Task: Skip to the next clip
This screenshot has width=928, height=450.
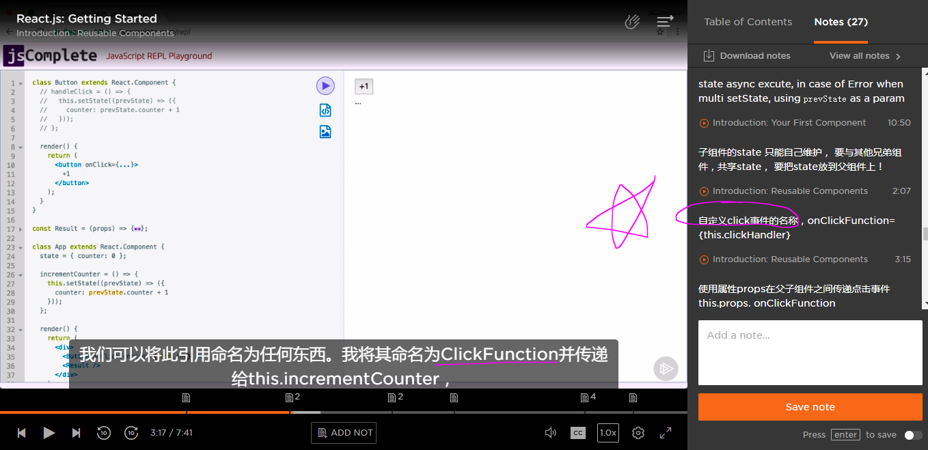Action: [x=77, y=432]
